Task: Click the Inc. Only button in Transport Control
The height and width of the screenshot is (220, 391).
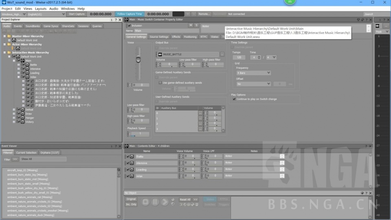Action: coord(131,204)
